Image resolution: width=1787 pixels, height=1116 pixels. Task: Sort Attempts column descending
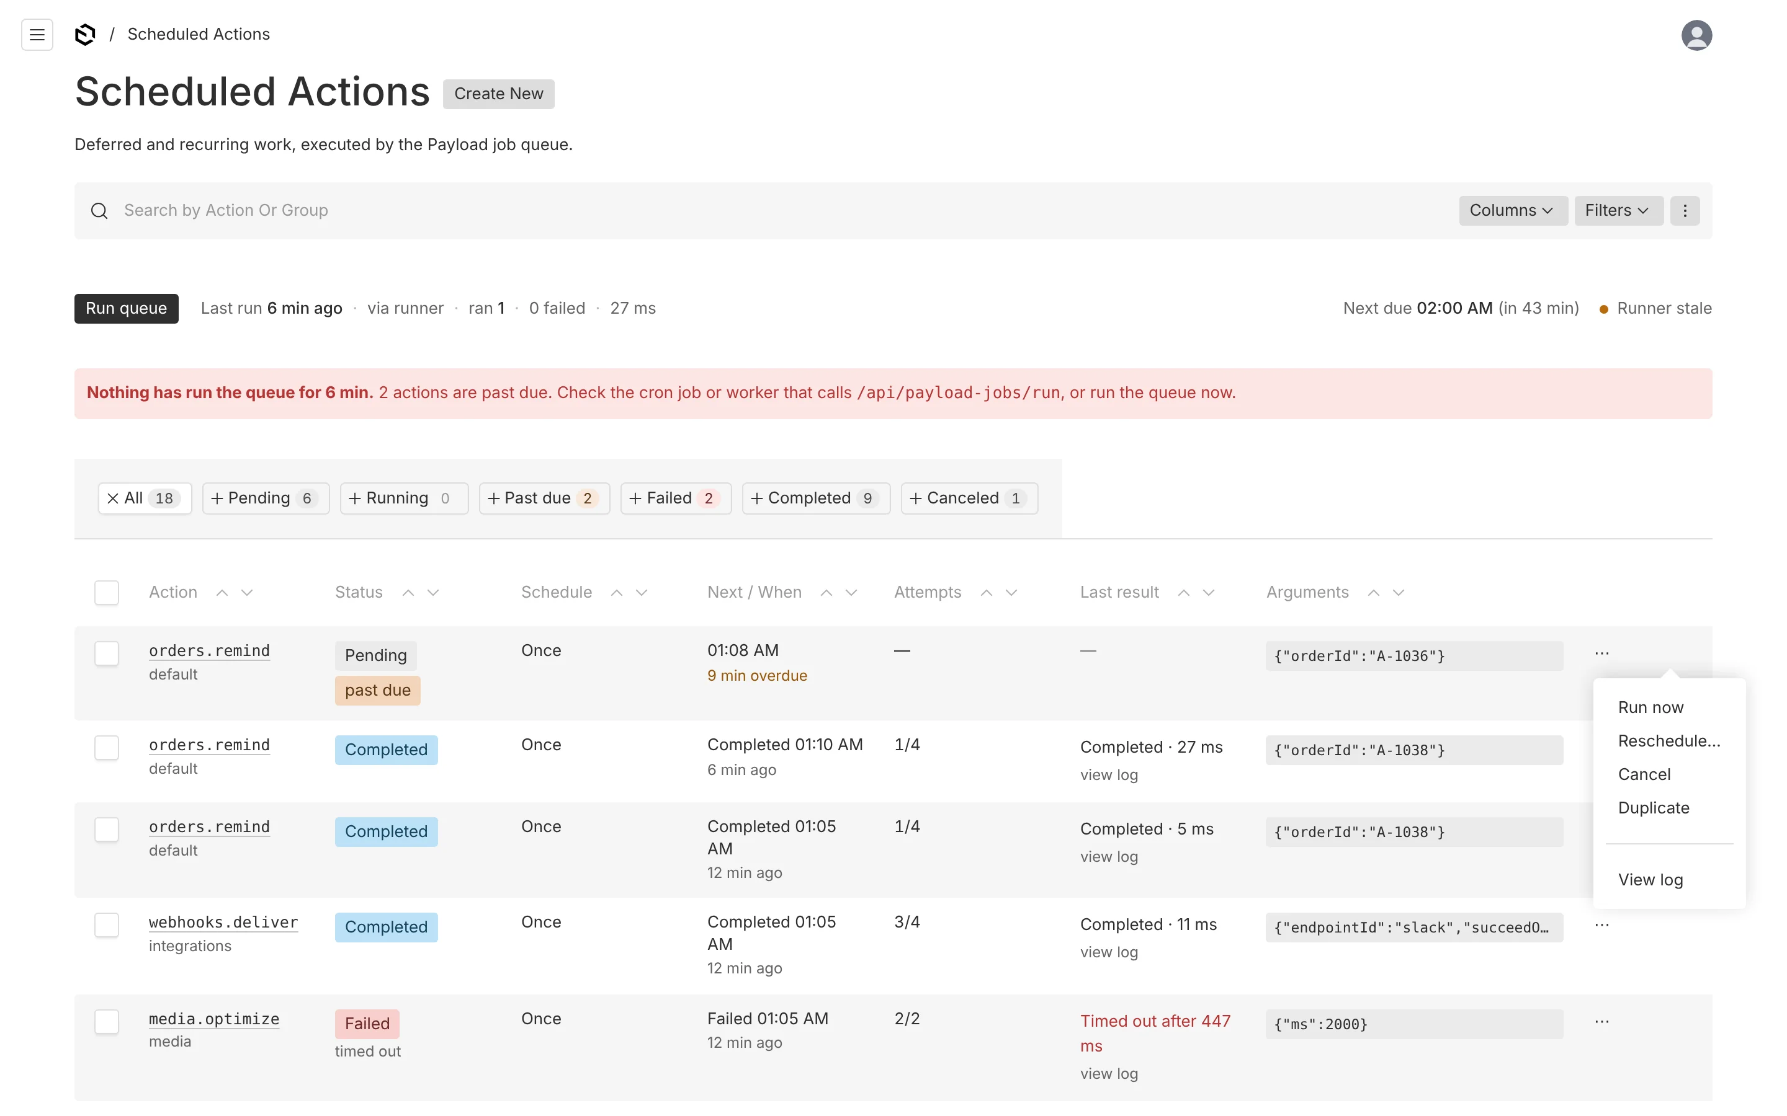(x=1011, y=593)
